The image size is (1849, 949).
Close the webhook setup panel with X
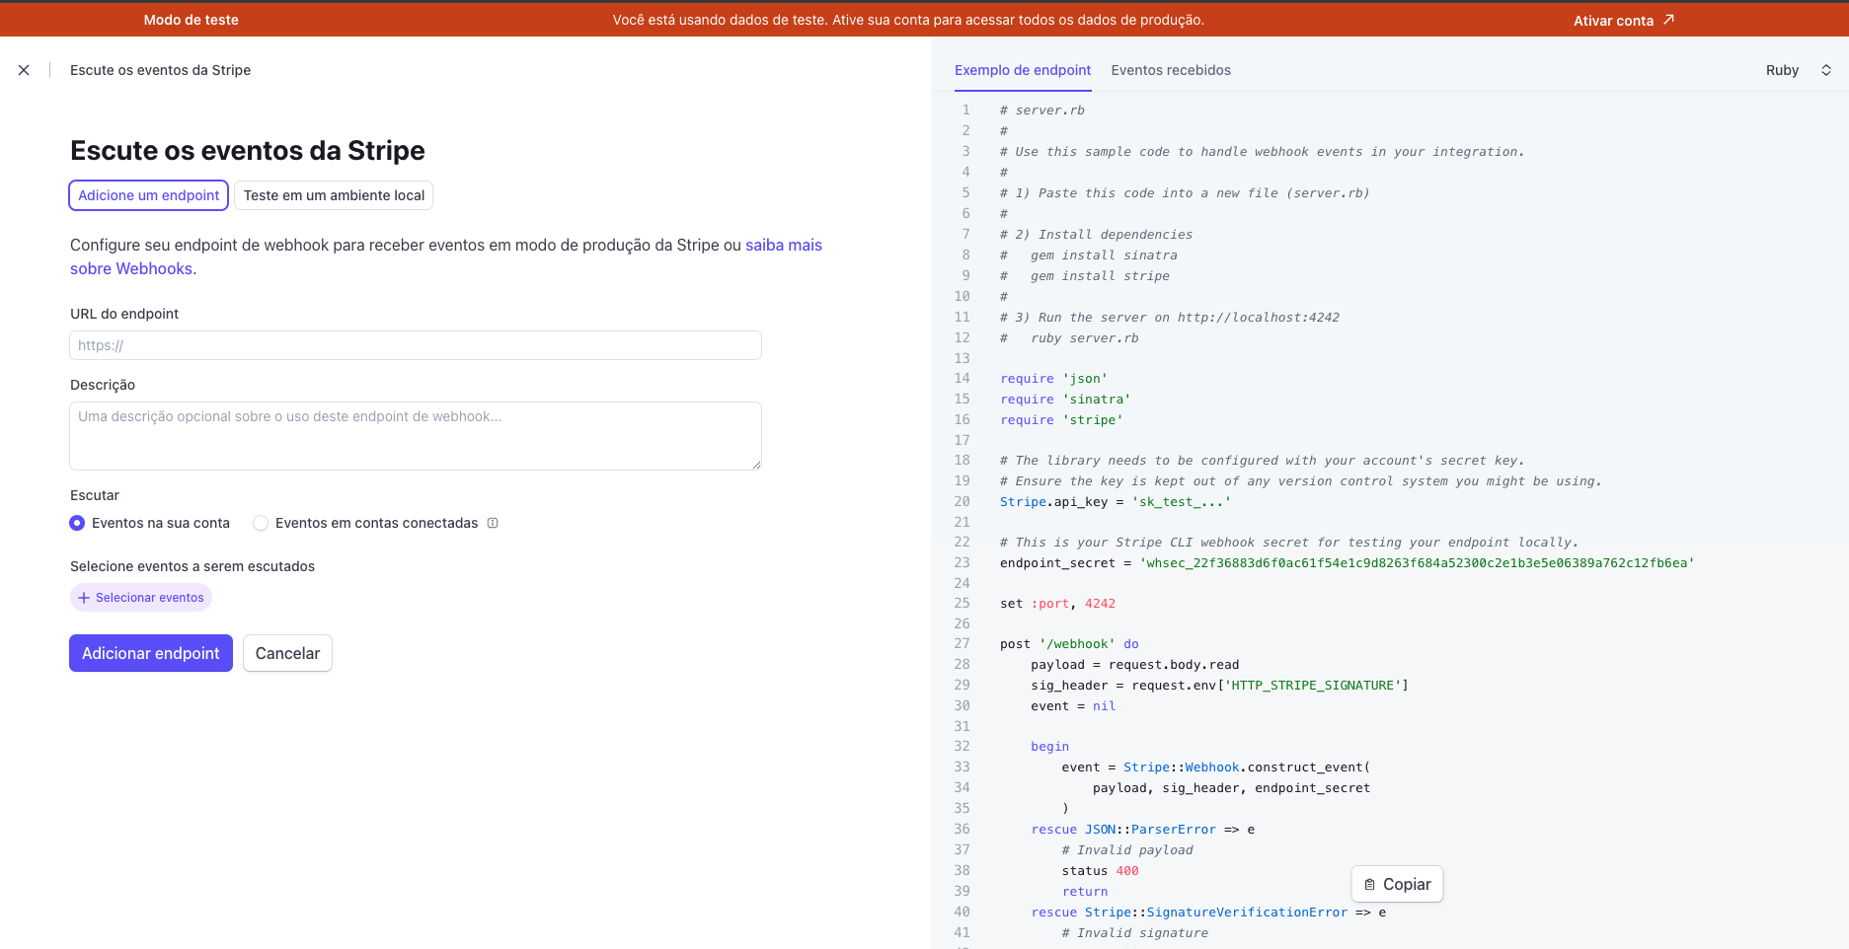tap(24, 70)
